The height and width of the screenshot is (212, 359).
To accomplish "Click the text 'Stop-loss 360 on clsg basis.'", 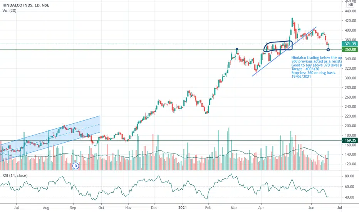I will [314, 72].
